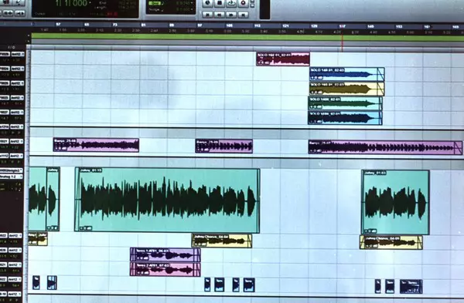The height and width of the screenshot is (303, 464).
Task: Select the large teal Johny vocal clip
Action: (x=167, y=200)
